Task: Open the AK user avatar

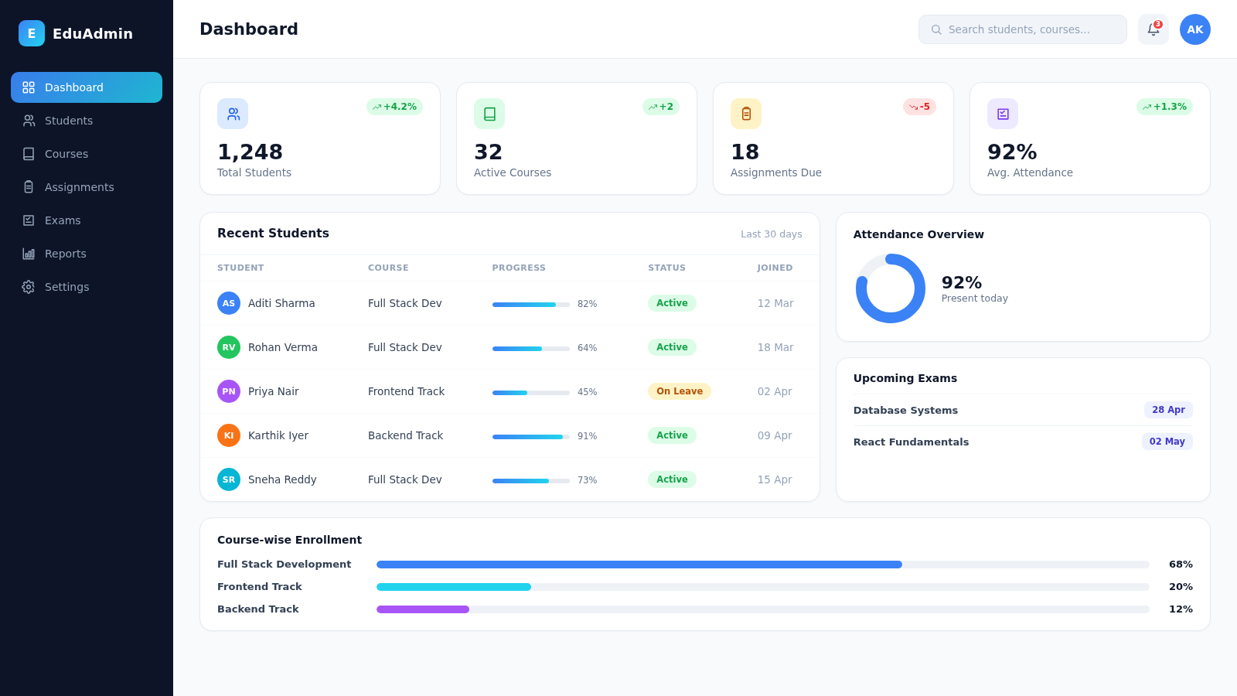Action: click(1195, 29)
